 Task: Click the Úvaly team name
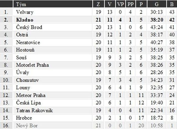(23, 72)
